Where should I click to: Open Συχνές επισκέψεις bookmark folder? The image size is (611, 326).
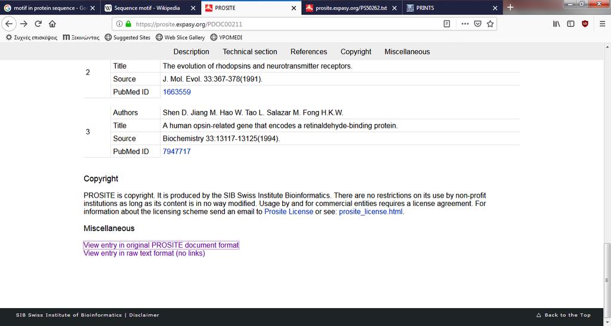coord(31,38)
